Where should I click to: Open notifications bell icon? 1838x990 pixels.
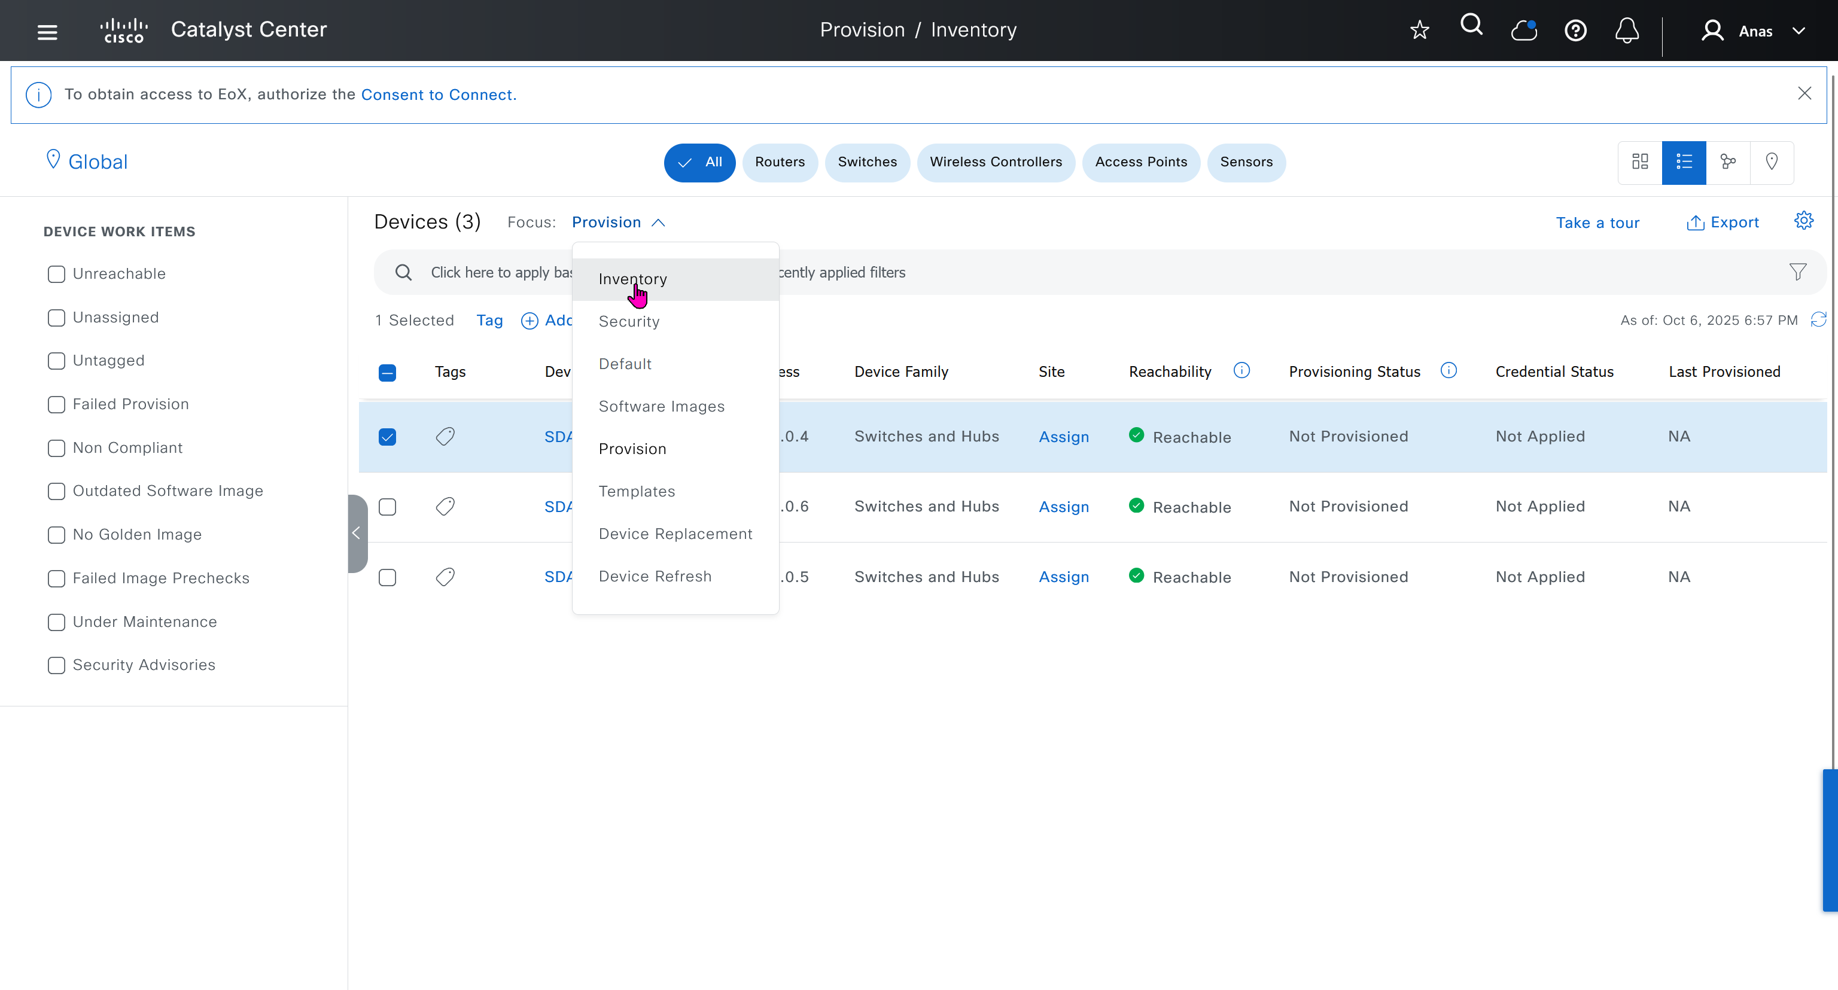click(x=1627, y=31)
